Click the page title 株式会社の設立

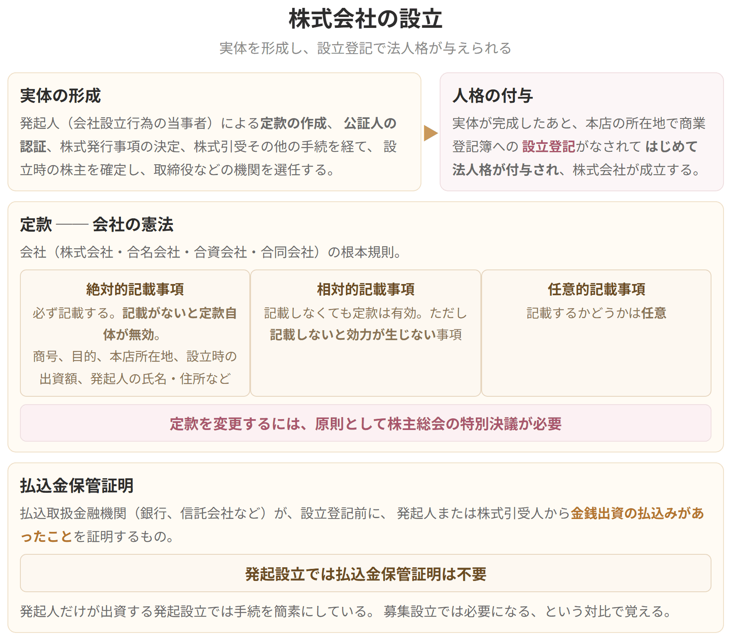tap(365, 19)
